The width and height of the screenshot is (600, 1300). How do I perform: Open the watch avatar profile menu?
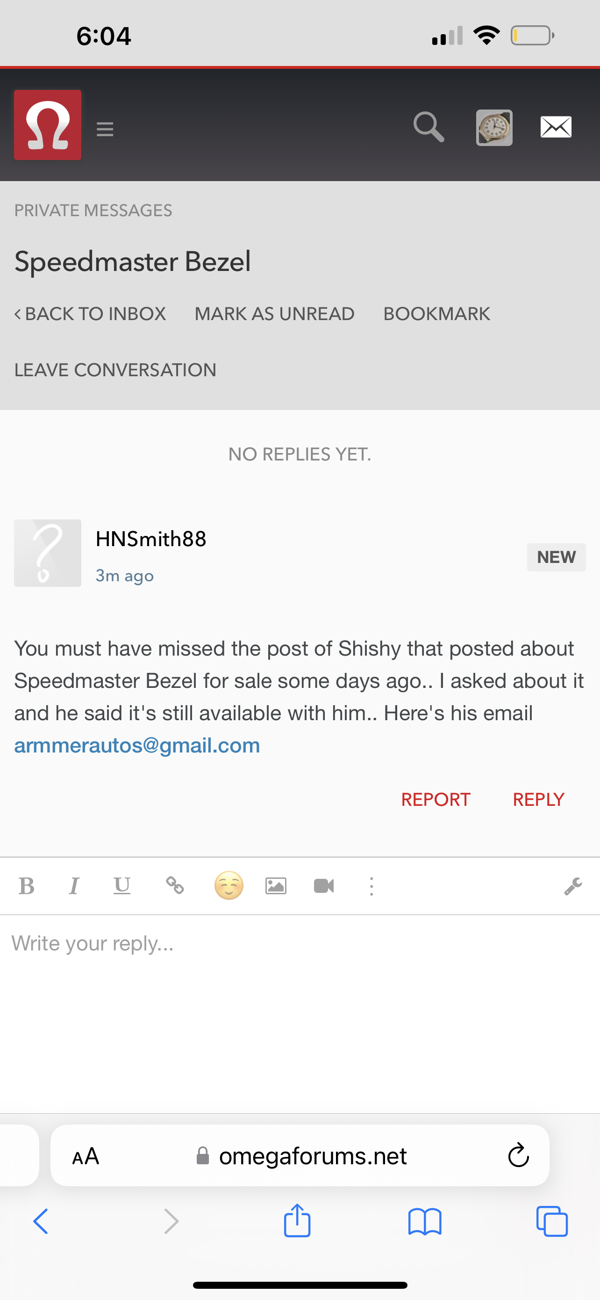[x=494, y=128]
